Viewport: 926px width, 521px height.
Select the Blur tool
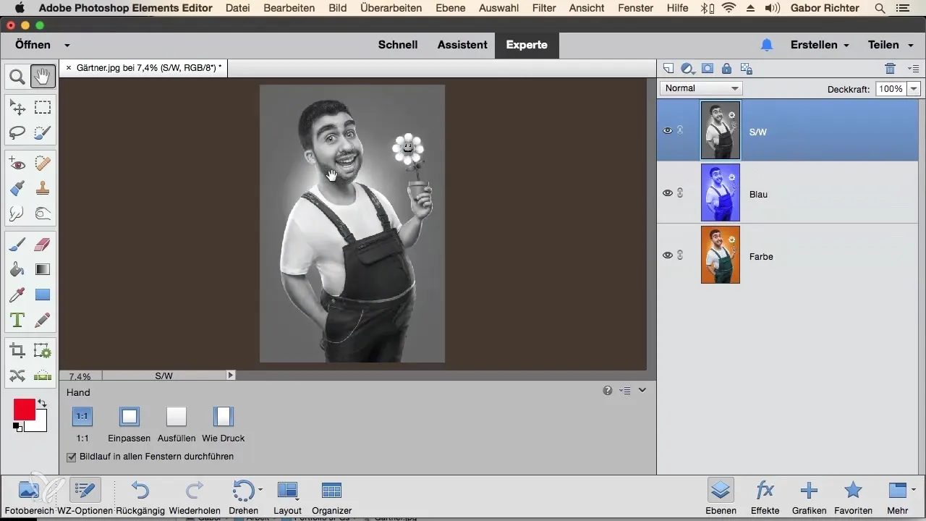click(x=17, y=213)
